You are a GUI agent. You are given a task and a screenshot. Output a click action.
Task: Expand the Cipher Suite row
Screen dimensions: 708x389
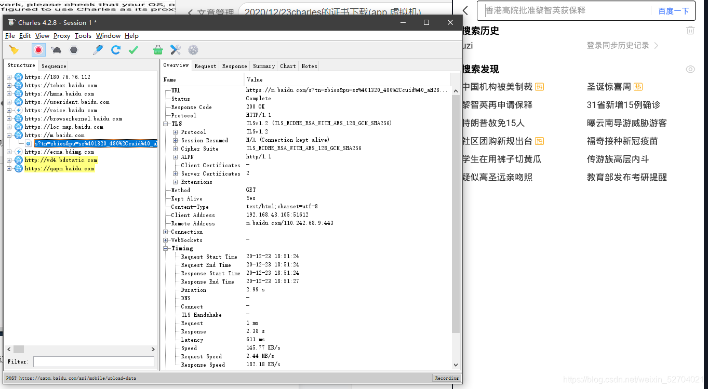point(176,149)
